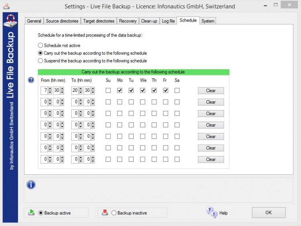Clear the second schedule row
301x226 pixels.
(x=211, y=102)
